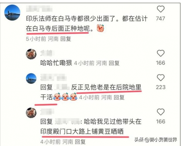Tap the blurred mentioned name before '哈哈我见过他'

(68, 121)
